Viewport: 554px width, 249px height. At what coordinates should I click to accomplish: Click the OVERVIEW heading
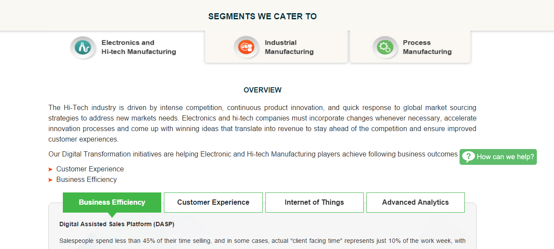(263, 90)
